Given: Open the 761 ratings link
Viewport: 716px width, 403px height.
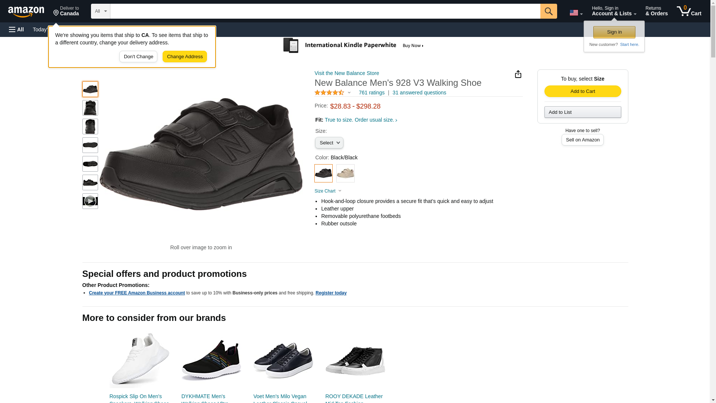Looking at the screenshot, I should point(371,93).
